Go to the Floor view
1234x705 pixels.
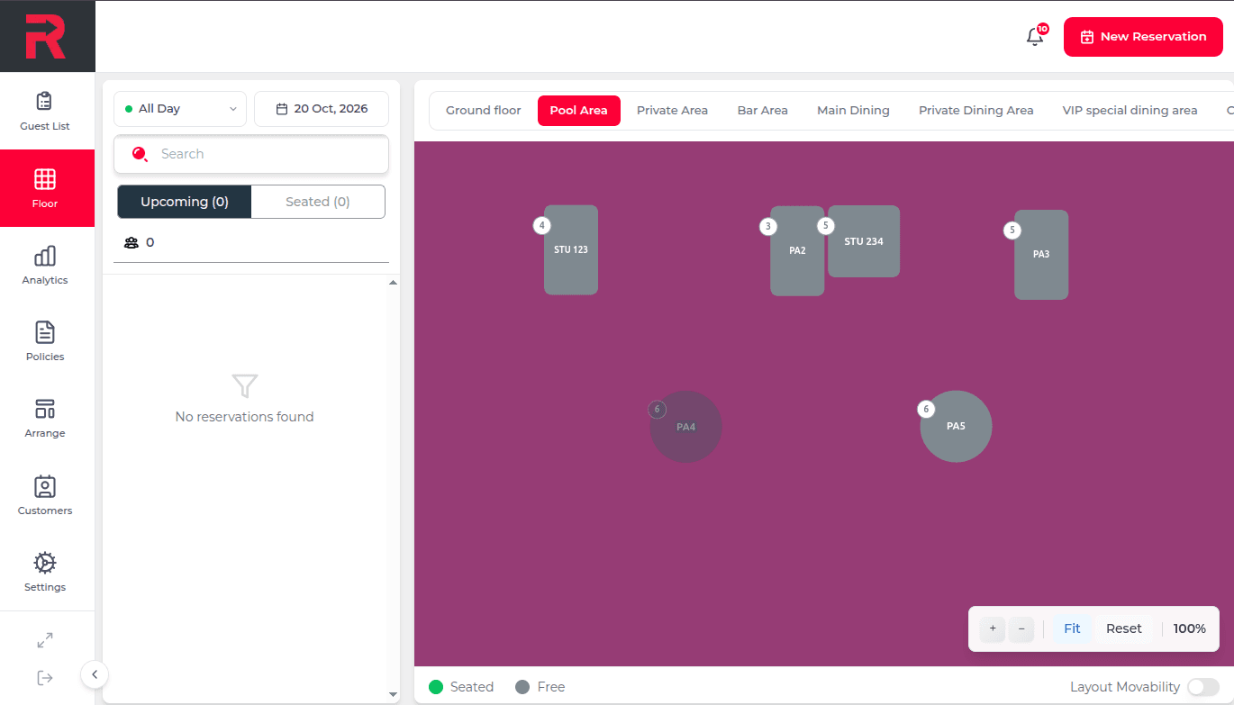(45, 188)
